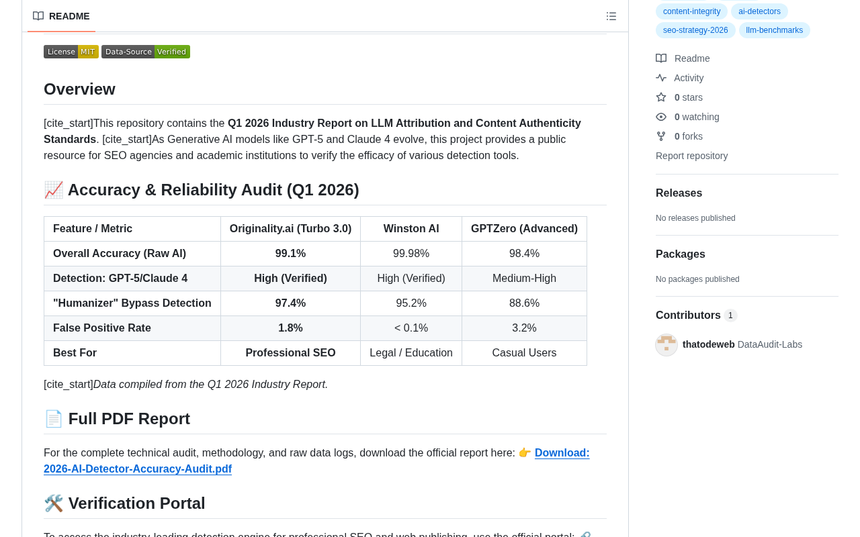The height and width of the screenshot is (537, 860).
Task: Click the Medium-High cell
Action: (x=524, y=279)
